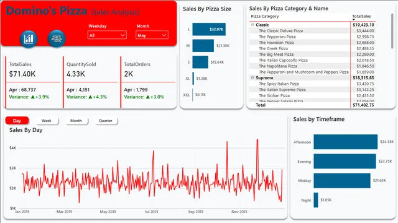Switch to the Quarter tab
The width and height of the screenshot is (398, 223).
106,121
